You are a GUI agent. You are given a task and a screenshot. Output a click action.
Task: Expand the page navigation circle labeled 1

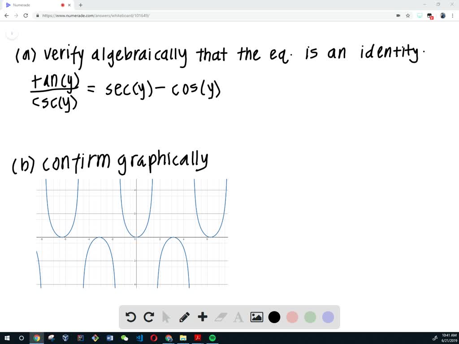pyautogui.click(x=12, y=33)
